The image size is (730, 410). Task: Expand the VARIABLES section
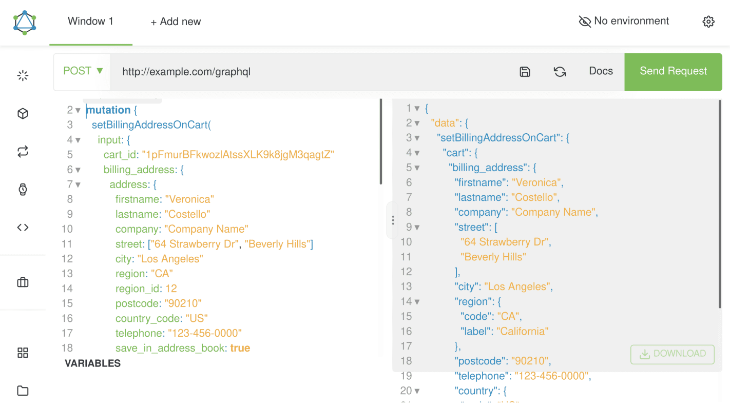pyautogui.click(x=93, y=363)
